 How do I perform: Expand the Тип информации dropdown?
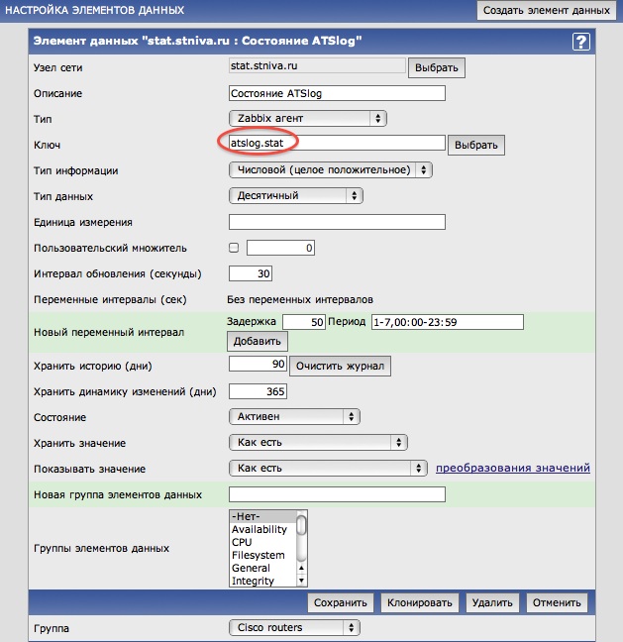click(x=330, y=169)
